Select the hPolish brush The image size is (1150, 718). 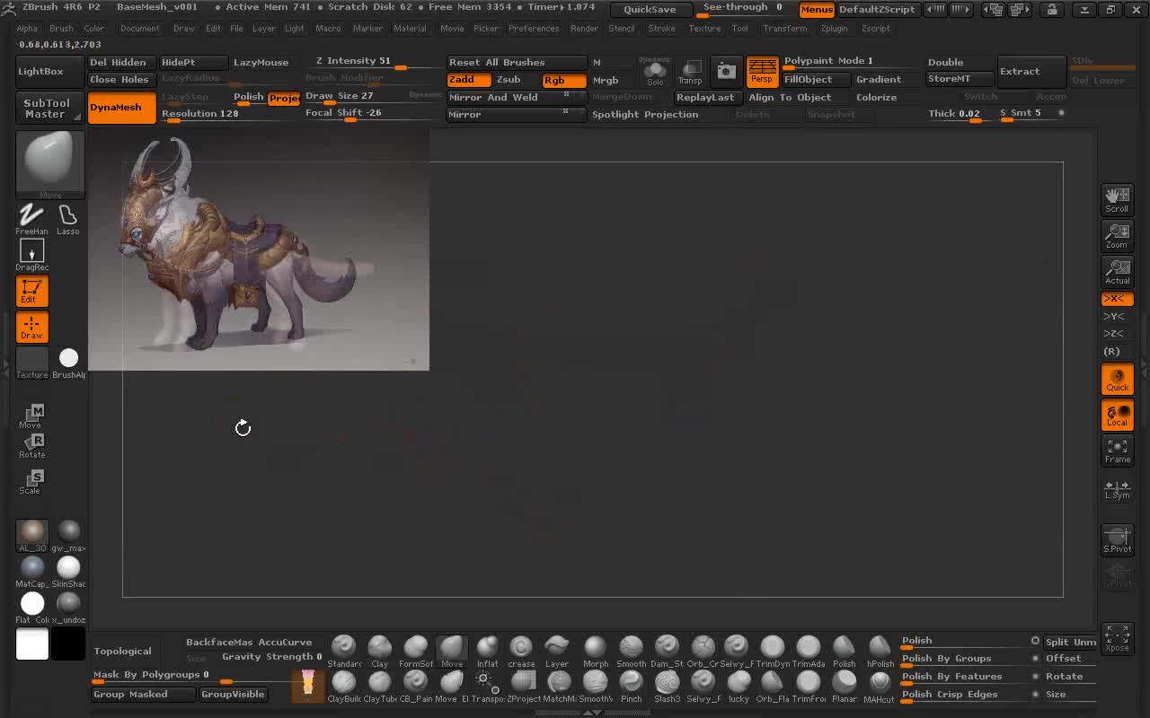point(880,652)
